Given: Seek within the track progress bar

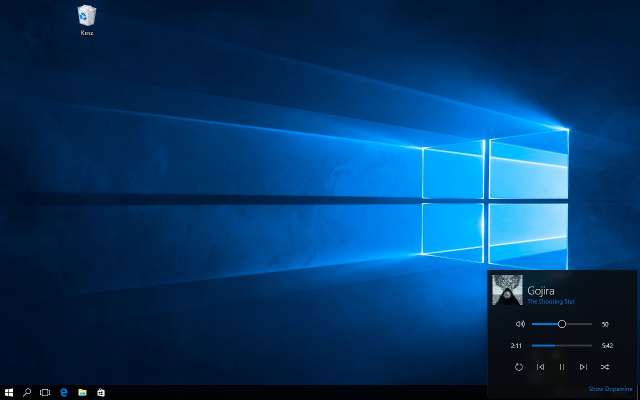Looking at the screenshot, I should coord(562,346).
